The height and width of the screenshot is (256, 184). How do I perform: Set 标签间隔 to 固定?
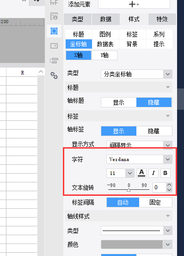155,202
